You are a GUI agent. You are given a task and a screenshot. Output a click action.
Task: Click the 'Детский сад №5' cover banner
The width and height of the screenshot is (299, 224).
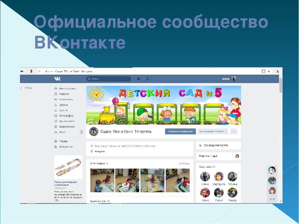point(164,105)
